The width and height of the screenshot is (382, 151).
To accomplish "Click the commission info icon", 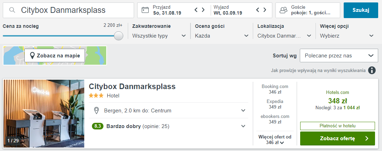I will click(372, 71).
